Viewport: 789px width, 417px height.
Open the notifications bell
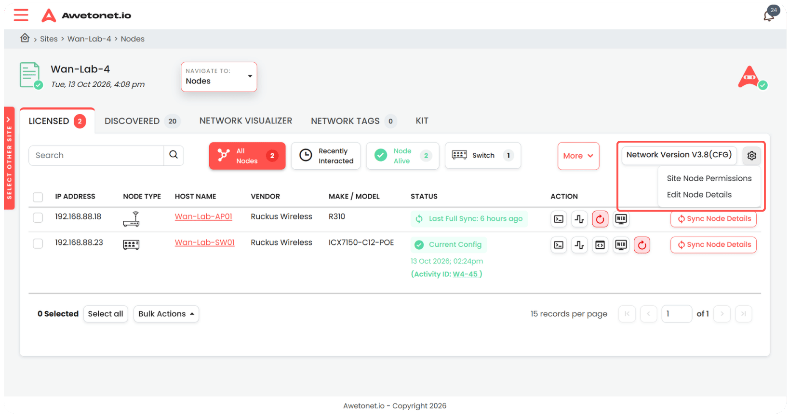coord(769,15)
